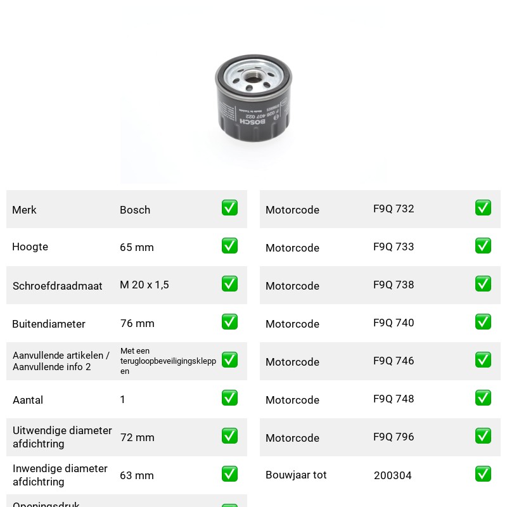Click checkmark for Uitwendige diameter afdichtring
The image size is (507, 507).
(x=229, y=436)
